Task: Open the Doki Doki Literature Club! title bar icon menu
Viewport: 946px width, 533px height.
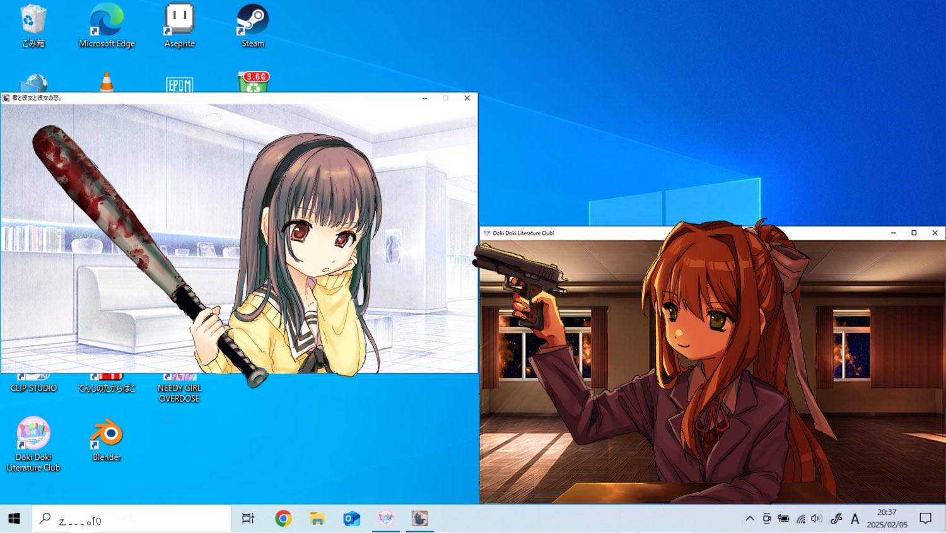Action: pyautogui.click(x=487, y=233)
